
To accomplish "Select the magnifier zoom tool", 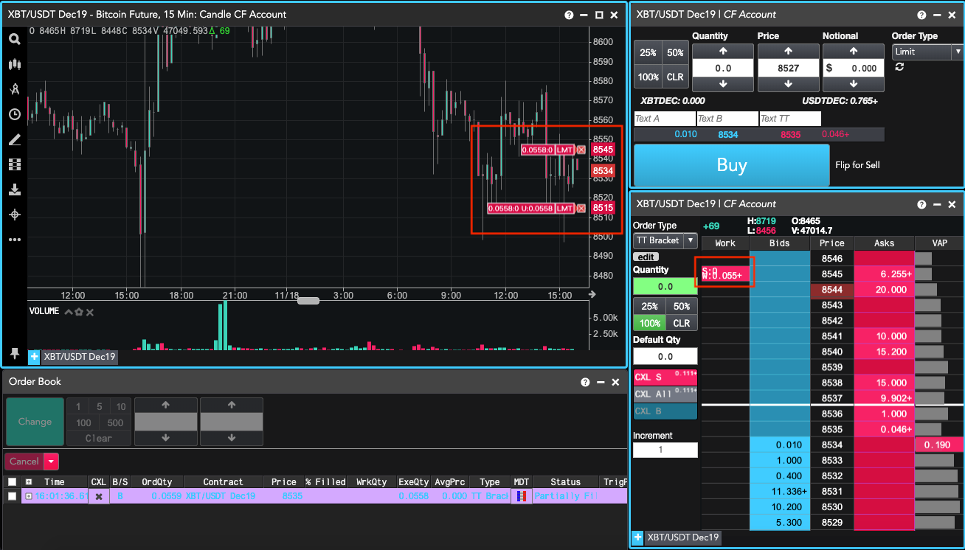I will (14, 38).
